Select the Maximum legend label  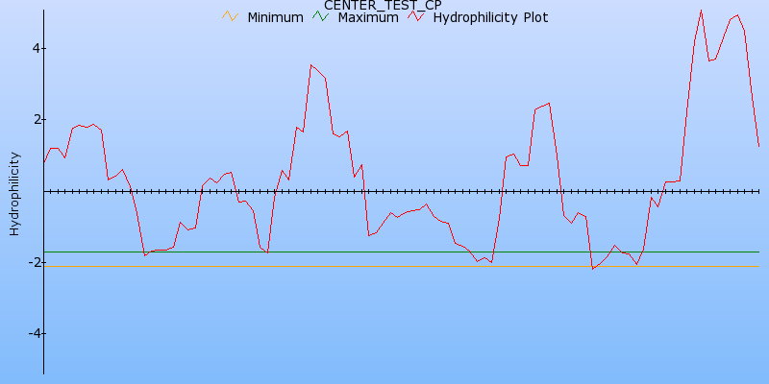point(367,17)
